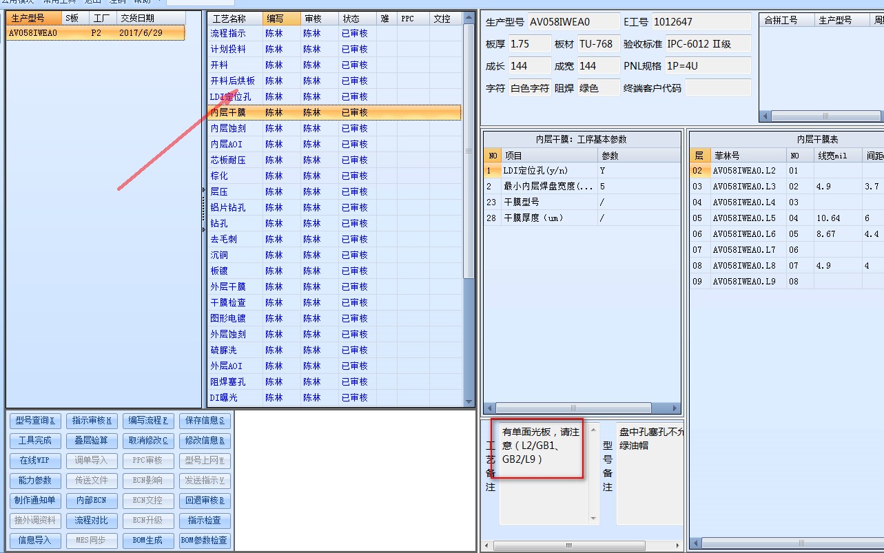Select the 阻焊塞孔 process row
884x553 pixels.
pos(335,382)
